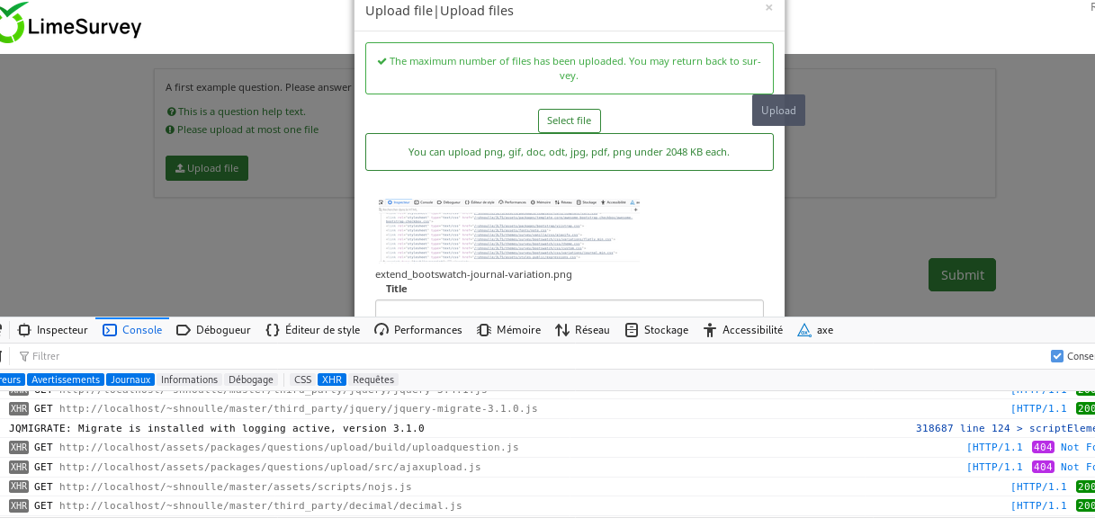Toggle the persistent logs checkbox

1057,356
